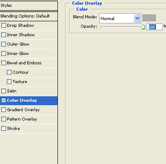Open Outer Glow settings via label
Viewport: 166px width, 164px height.
click(18, 44)
